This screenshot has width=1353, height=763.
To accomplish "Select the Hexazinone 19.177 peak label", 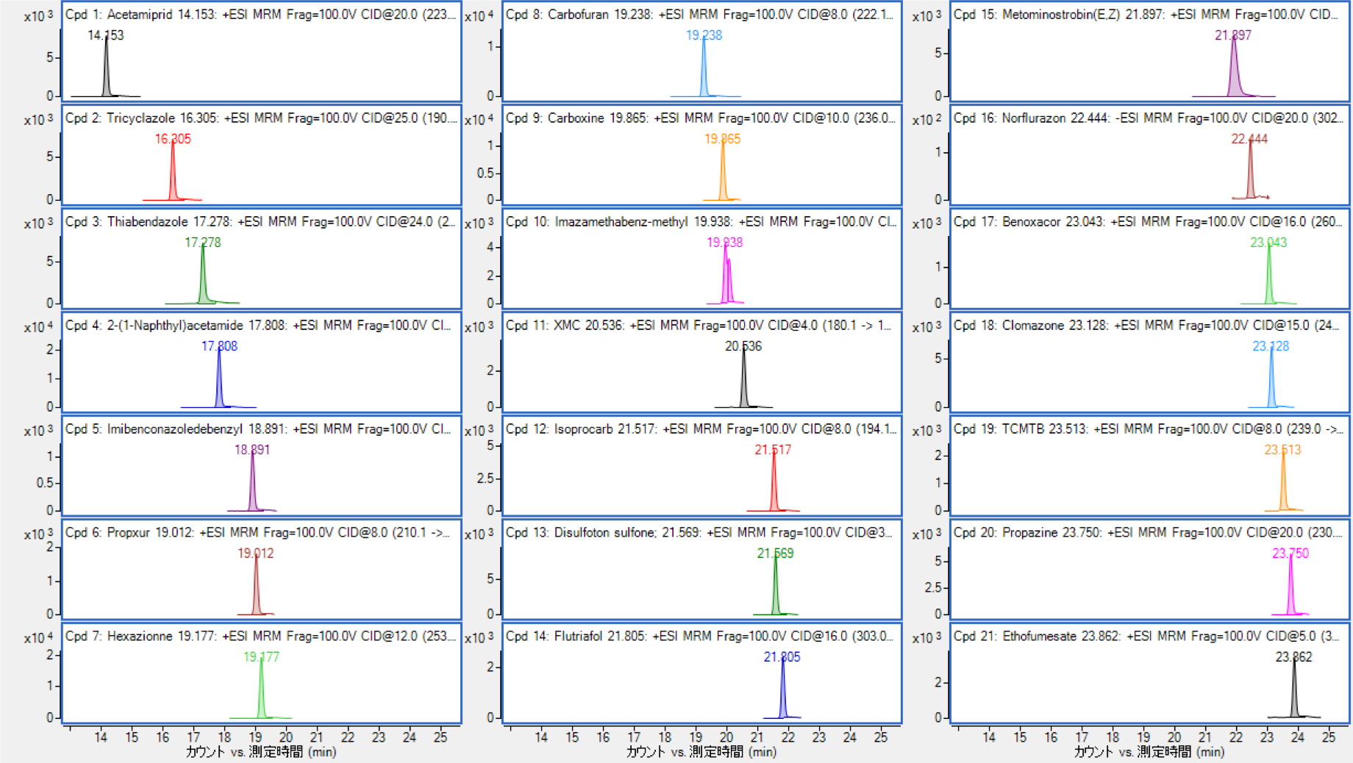I will 261,657.
